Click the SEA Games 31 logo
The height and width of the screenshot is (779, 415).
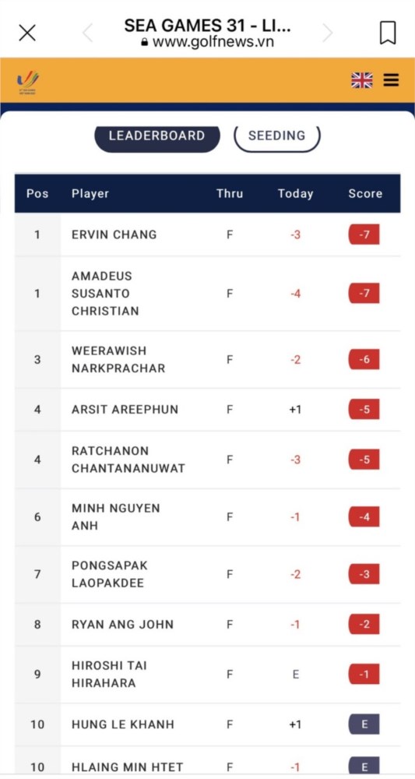(x=28, y=82)
